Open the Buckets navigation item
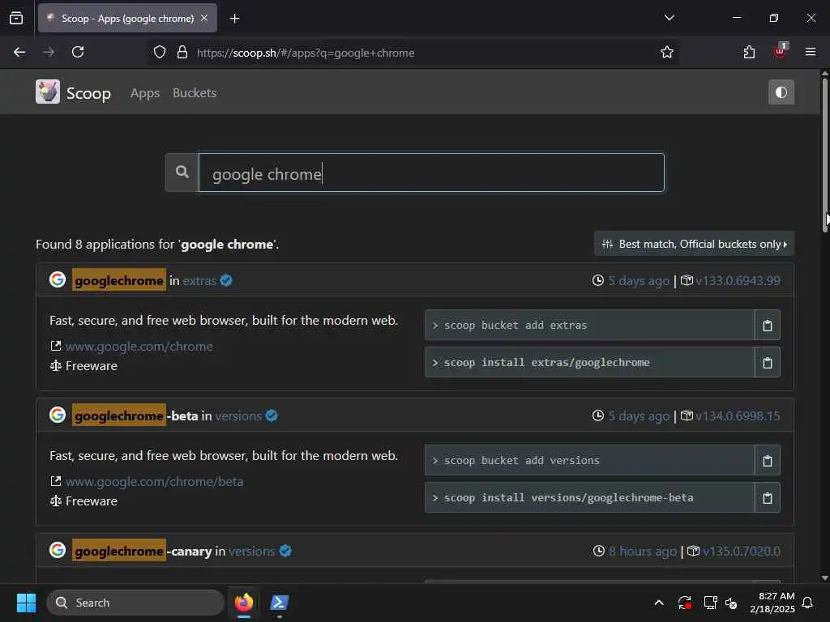 (x=195, y=93)
